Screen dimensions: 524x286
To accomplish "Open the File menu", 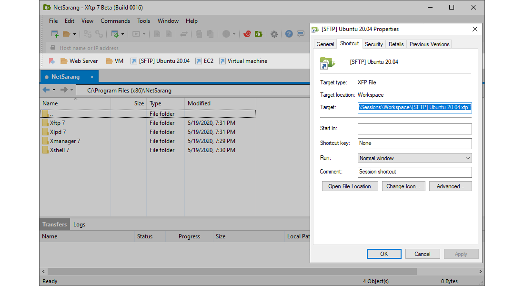I will [53, 21].
